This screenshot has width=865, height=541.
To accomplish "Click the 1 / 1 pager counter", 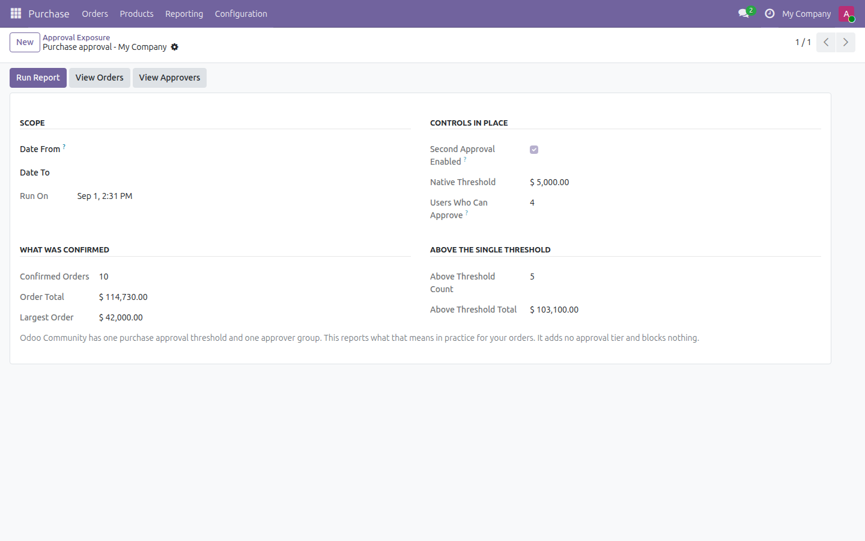I will click(x=803, y=42).
